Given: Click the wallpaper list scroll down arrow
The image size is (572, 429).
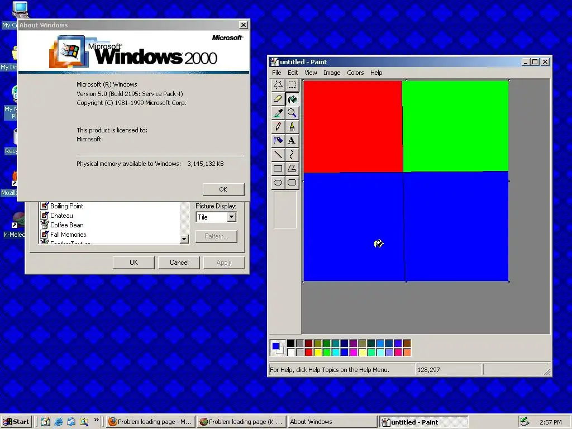Looking at the screenshot, I should 184,239.
